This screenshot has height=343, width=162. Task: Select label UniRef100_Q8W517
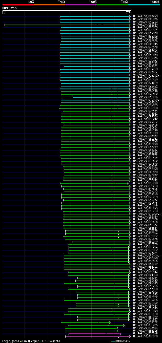[145, 80]
